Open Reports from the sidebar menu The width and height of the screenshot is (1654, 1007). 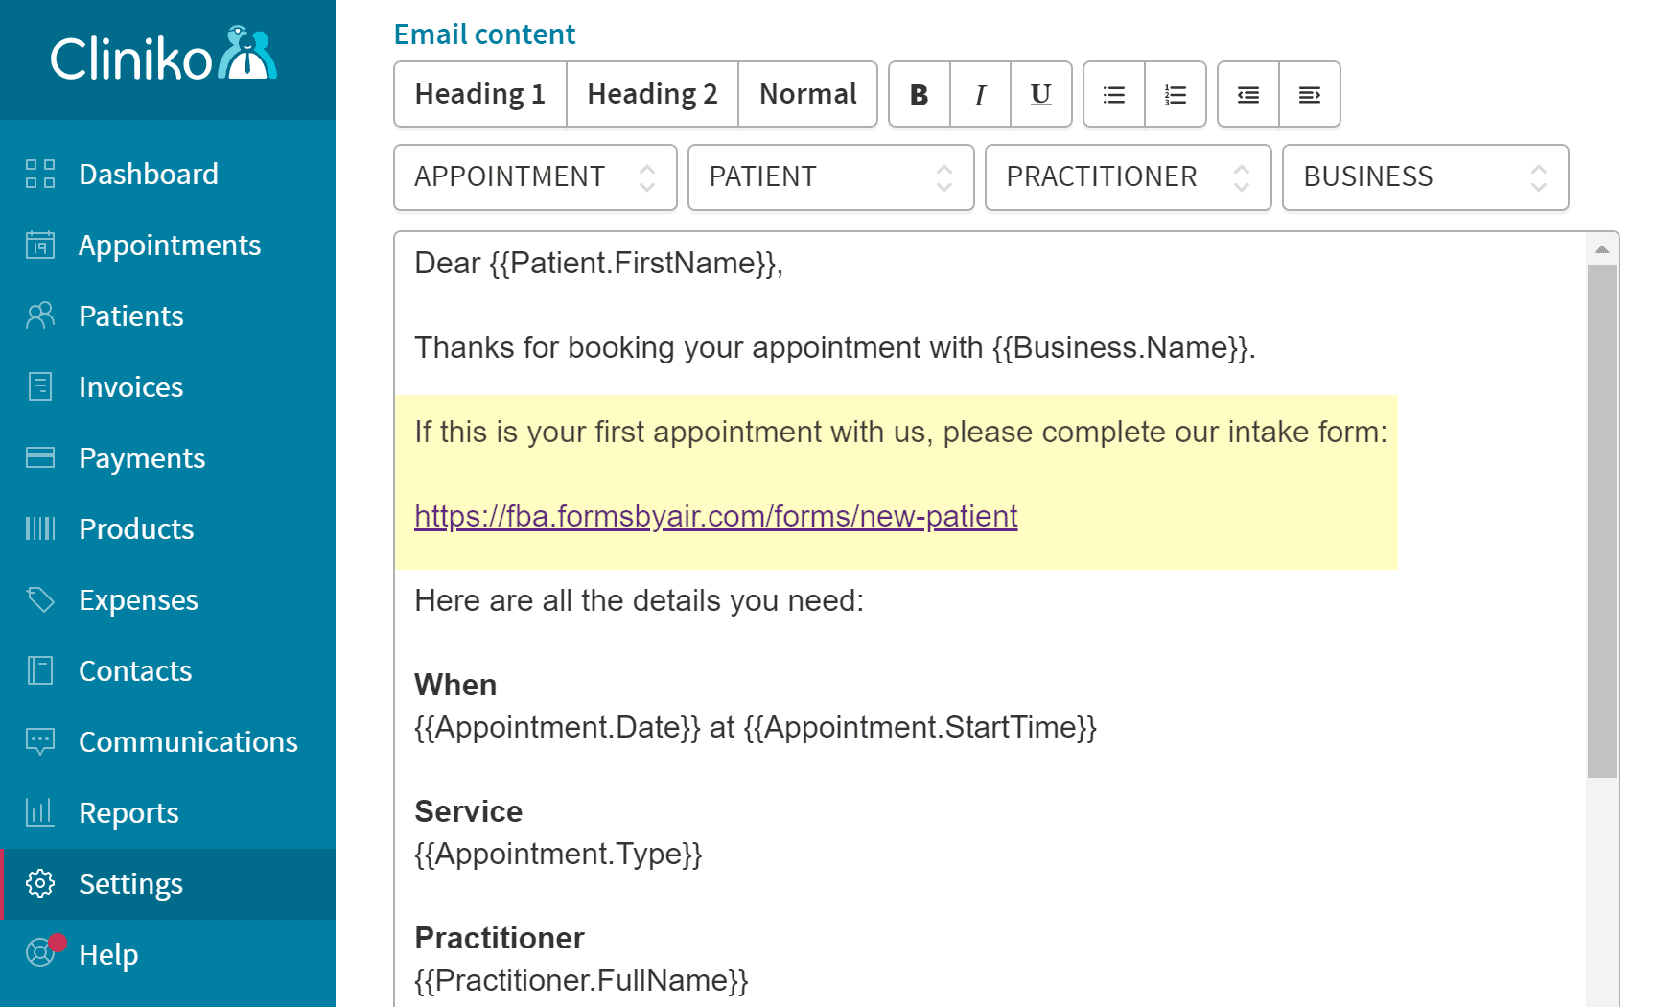[128, 812]
